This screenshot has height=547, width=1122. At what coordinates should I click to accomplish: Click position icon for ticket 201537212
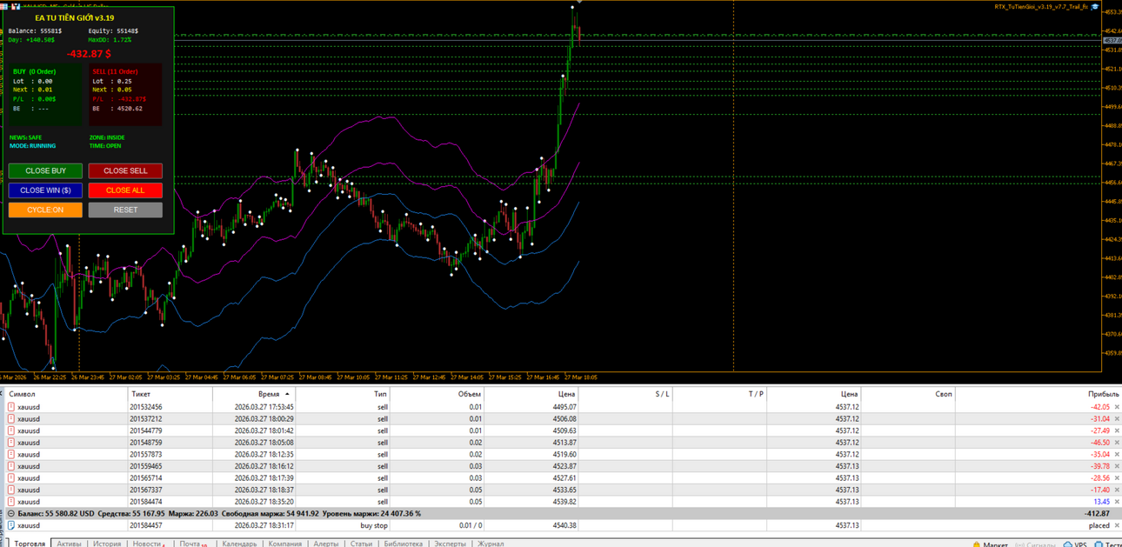tap(11, 419)
